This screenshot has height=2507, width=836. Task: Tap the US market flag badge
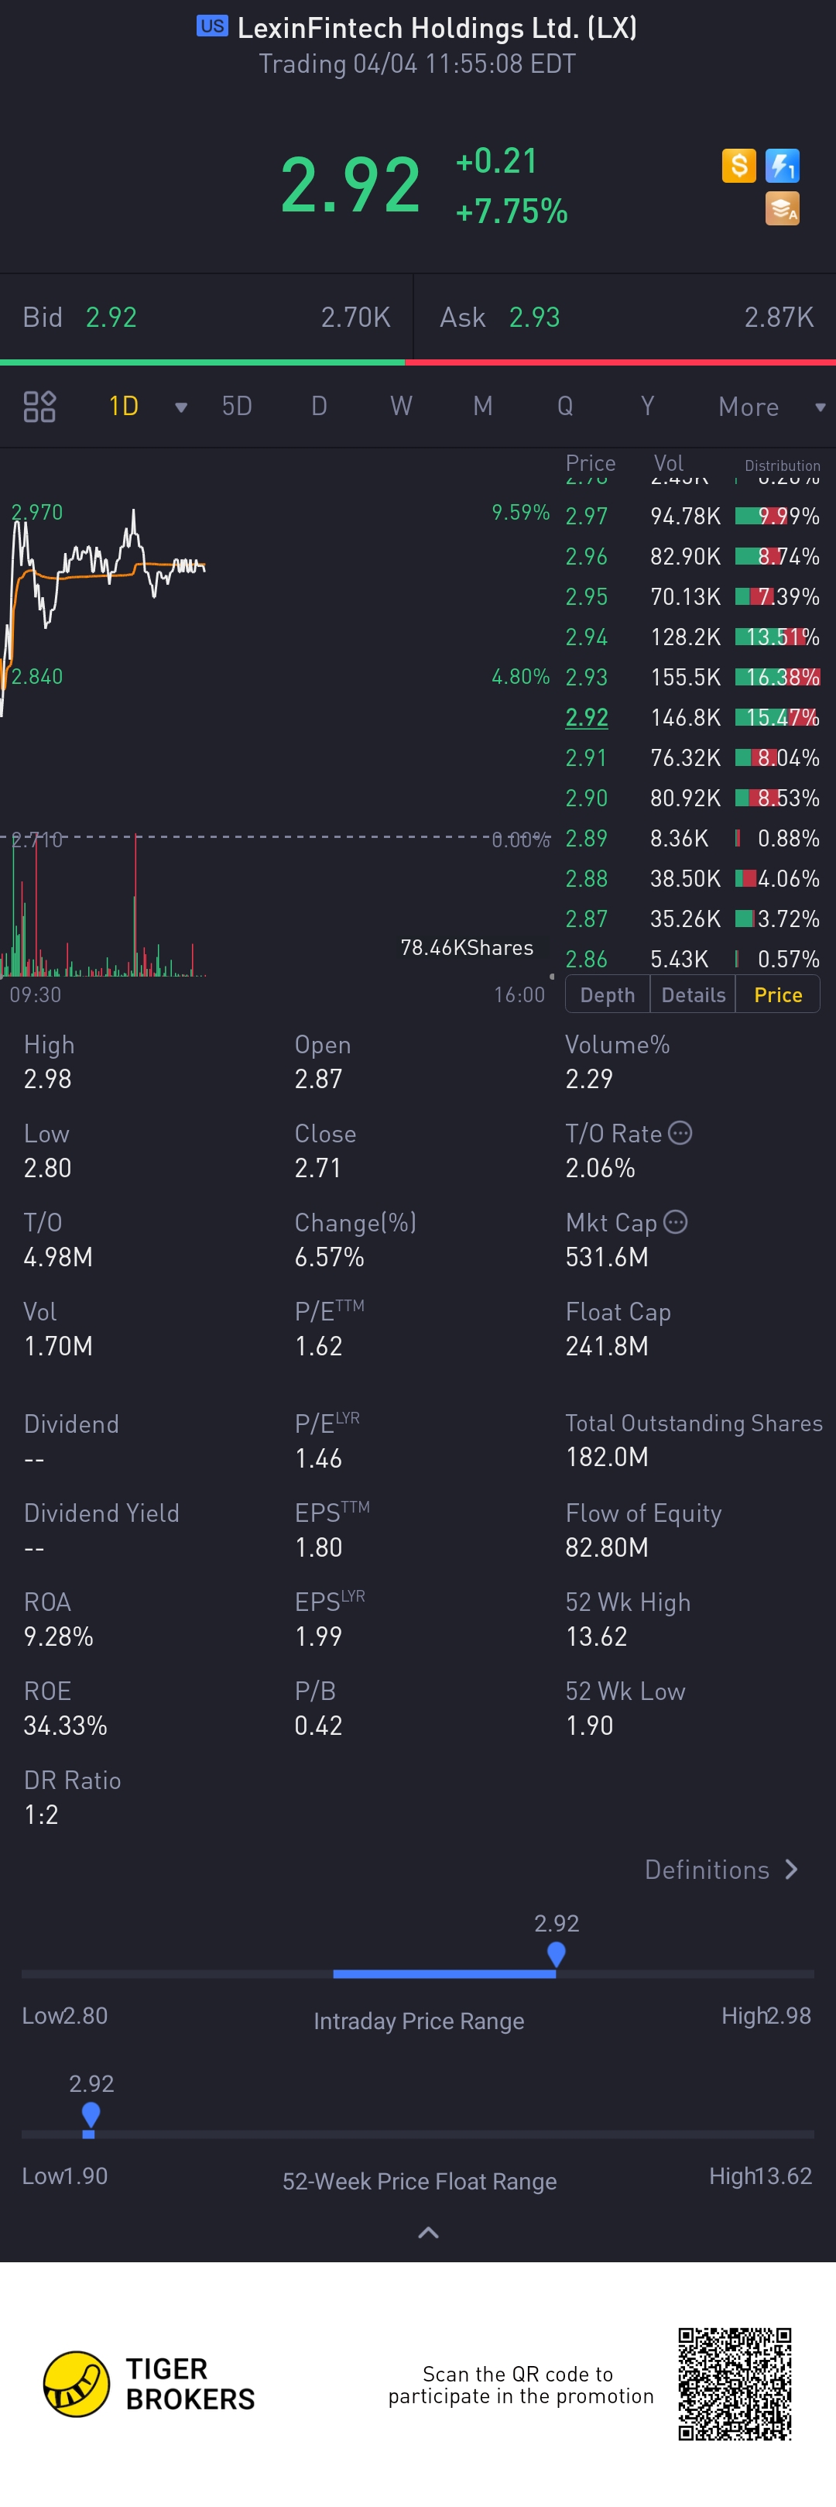pyautogui.click(x=212, y=26)
